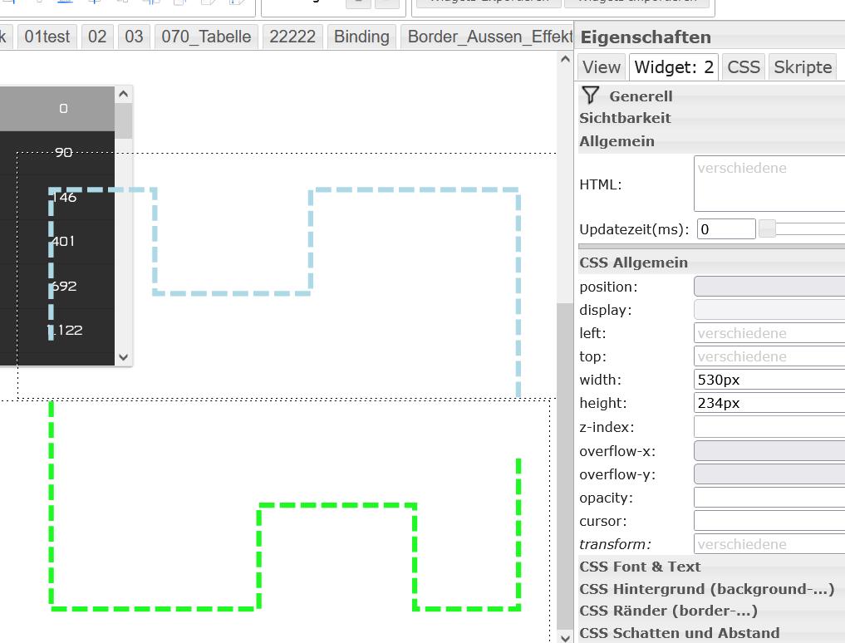Viewport: 845px width, 643px height.
Task: Go to the Border_Aussen_Effekt tab
Action: point(489,37)
